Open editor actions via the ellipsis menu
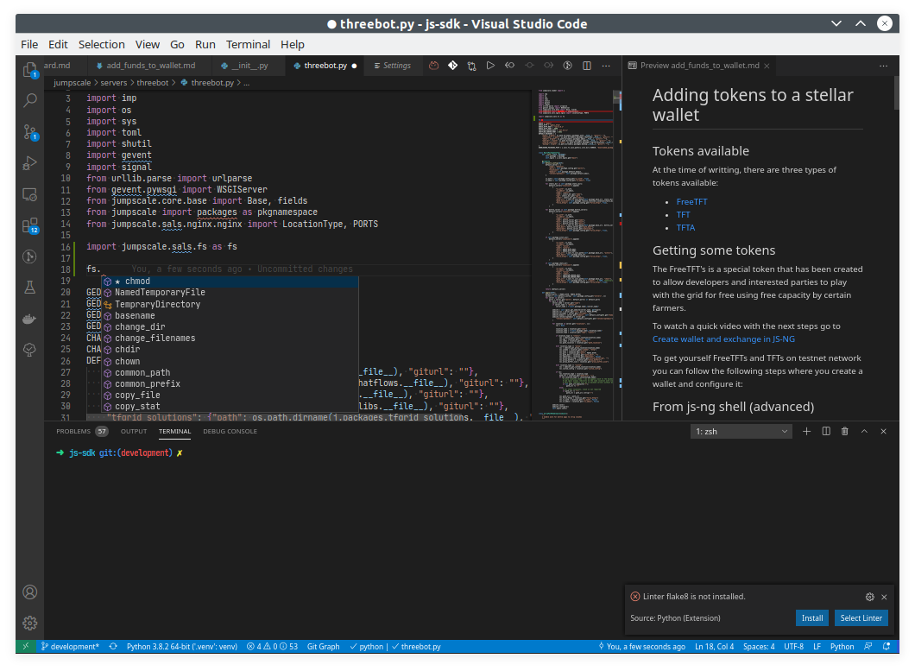This screenshot has height=671, width=915. 606,65
